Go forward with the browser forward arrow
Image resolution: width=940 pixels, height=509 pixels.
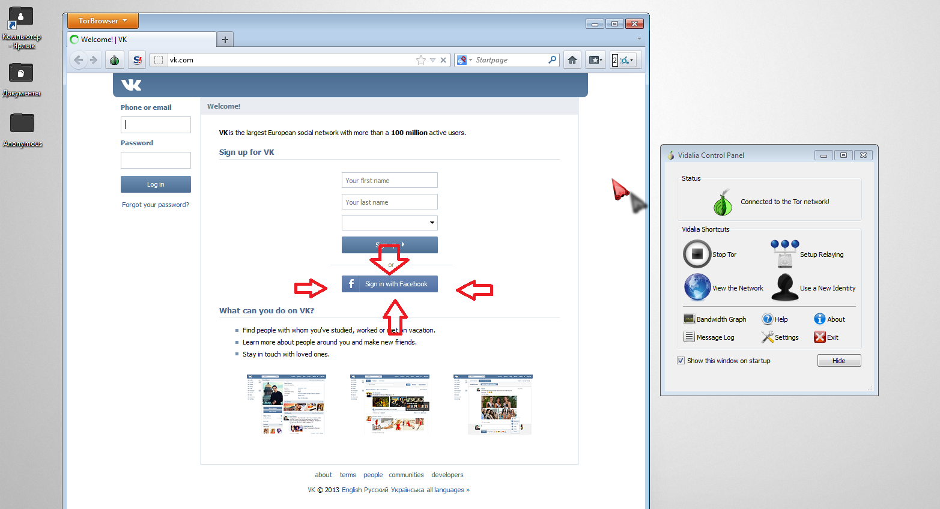(93, 60)
